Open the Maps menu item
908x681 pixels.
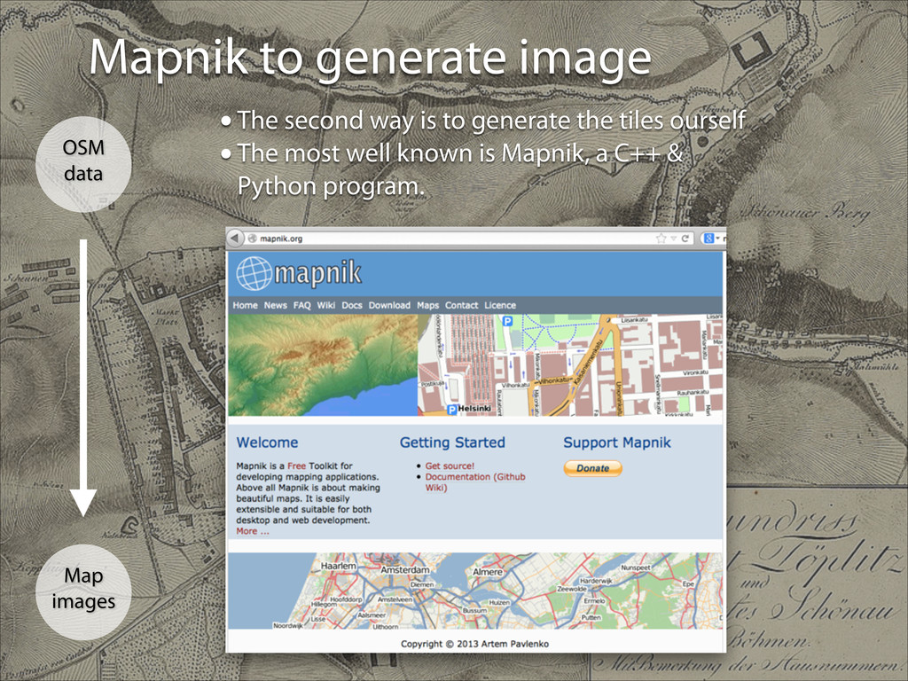pyautogui.click(x=428, y=305)
